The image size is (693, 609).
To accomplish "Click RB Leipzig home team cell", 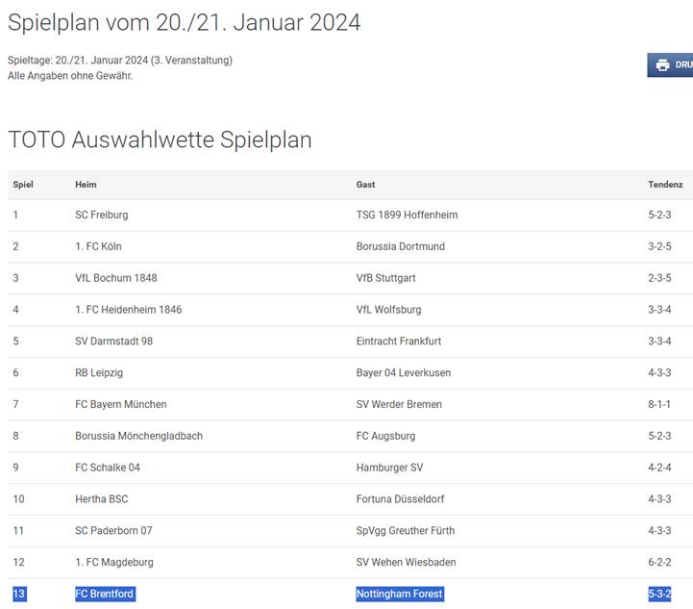I will point(99,373).
